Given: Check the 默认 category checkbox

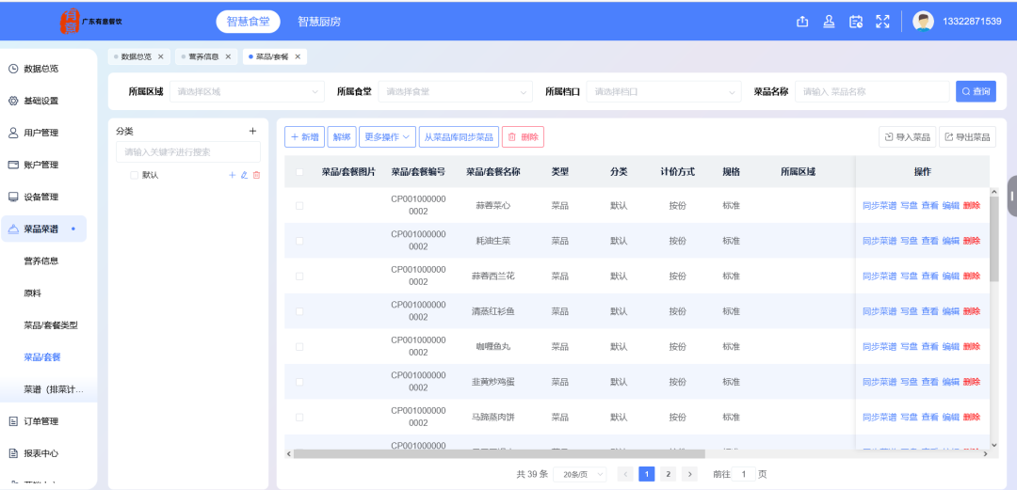Looking at the screenshot, I should (x=135, y=175).
